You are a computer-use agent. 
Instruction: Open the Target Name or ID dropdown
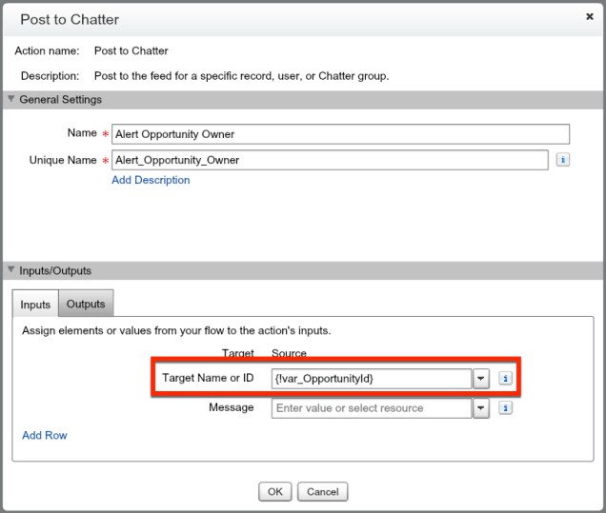(481, 379)
